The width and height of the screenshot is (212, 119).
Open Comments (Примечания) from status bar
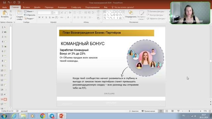click(x=148, y=111)
